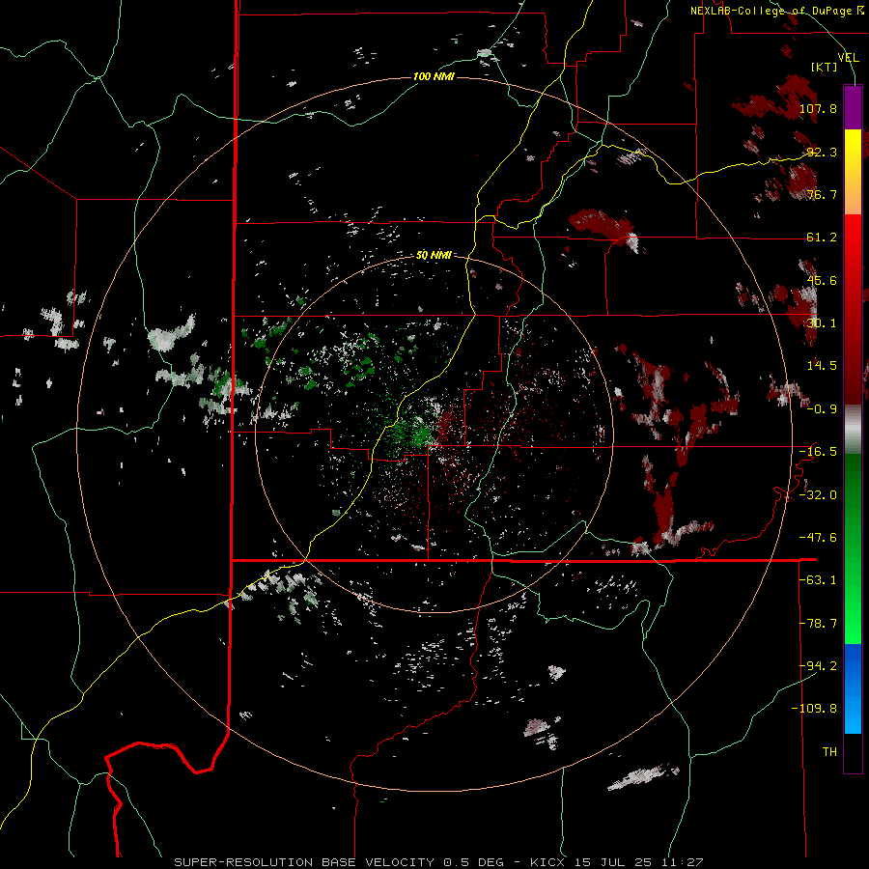Click the 100 NMI range ring label

tap(434, 76)
